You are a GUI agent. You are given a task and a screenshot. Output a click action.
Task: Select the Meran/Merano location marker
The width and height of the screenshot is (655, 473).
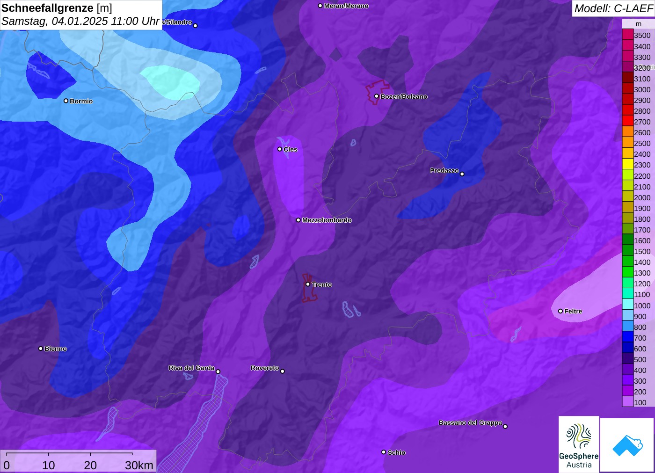click(x=320, y=6)
